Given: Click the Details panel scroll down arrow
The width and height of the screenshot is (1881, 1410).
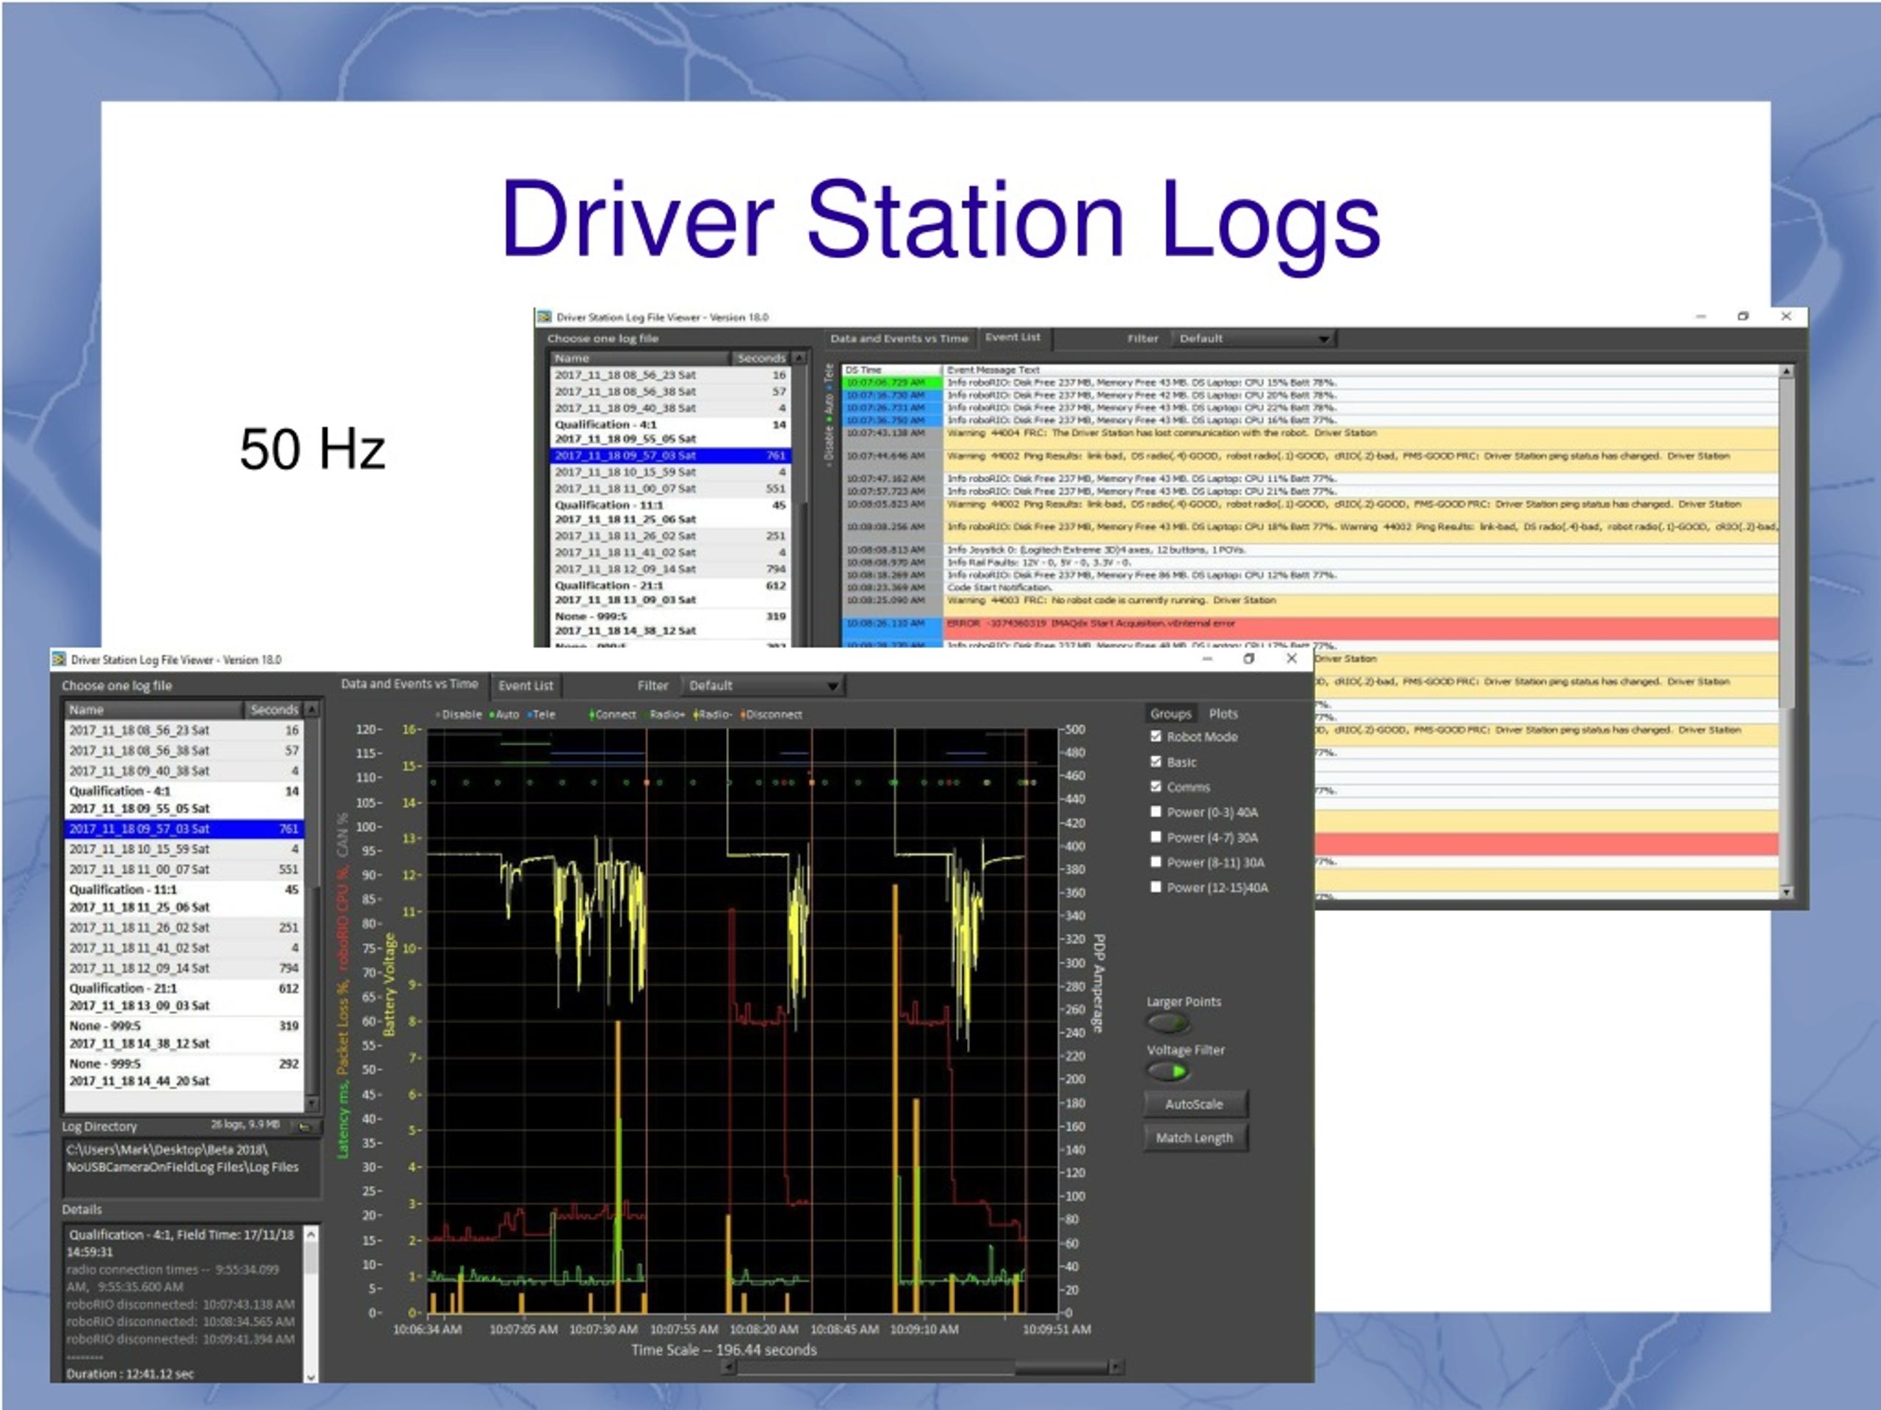Looking at the screenshot, I should pos(312,1376).
